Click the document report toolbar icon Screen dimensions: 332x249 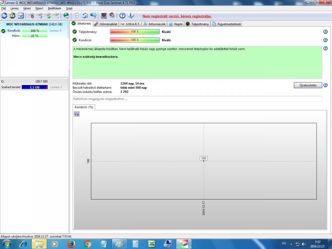point(77,16)
